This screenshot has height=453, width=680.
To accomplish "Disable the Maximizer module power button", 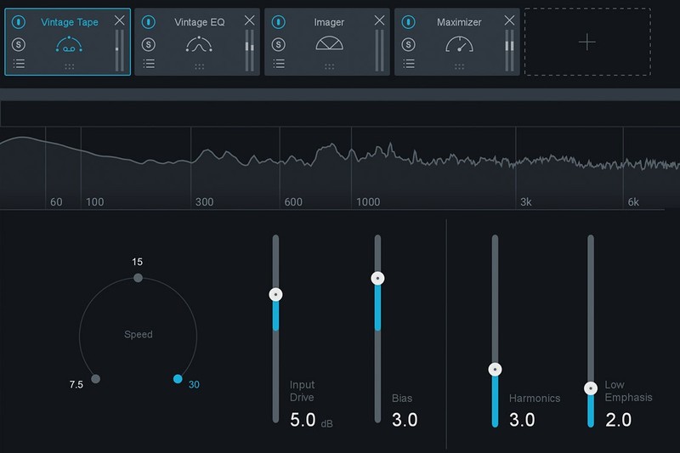I will click(409, 22).
